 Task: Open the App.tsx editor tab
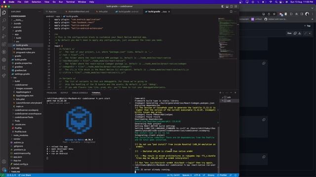point(52,12)
